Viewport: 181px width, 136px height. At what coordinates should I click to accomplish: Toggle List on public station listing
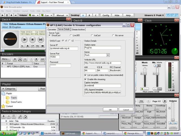pyautogui.click(x=85, y=75)
